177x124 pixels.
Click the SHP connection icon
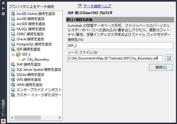[13, 65]
